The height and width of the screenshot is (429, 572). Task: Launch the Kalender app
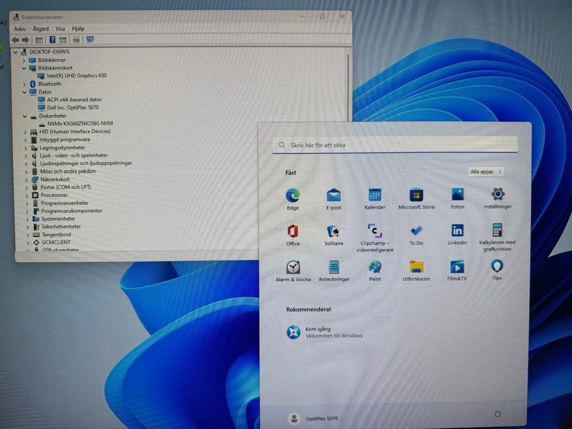click(x=375, y=198)
